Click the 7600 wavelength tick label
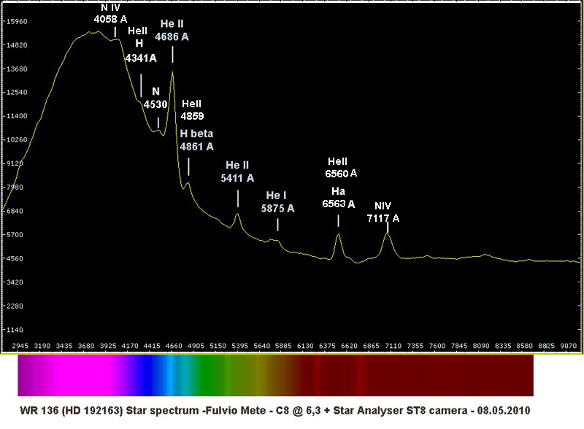 coord(437,346)
